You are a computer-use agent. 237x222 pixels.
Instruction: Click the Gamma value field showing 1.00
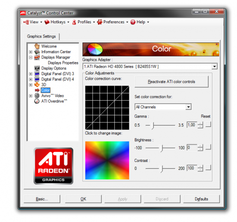point(192,125)
